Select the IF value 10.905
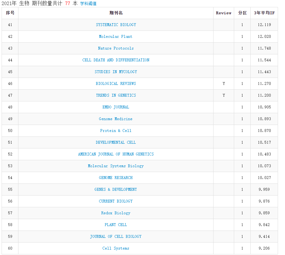 point(264,107)
